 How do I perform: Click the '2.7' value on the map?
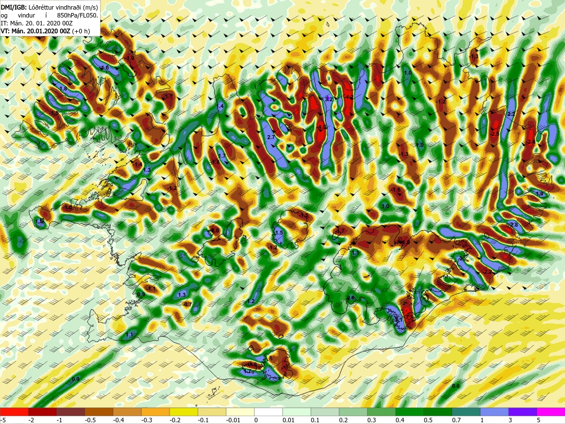(x=271, y=137)
